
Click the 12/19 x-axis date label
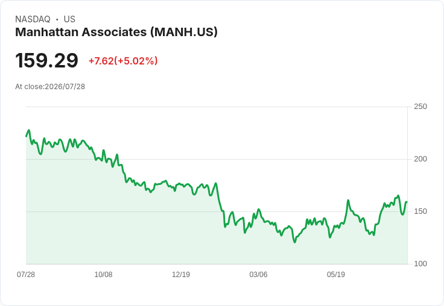pos(181,274)
